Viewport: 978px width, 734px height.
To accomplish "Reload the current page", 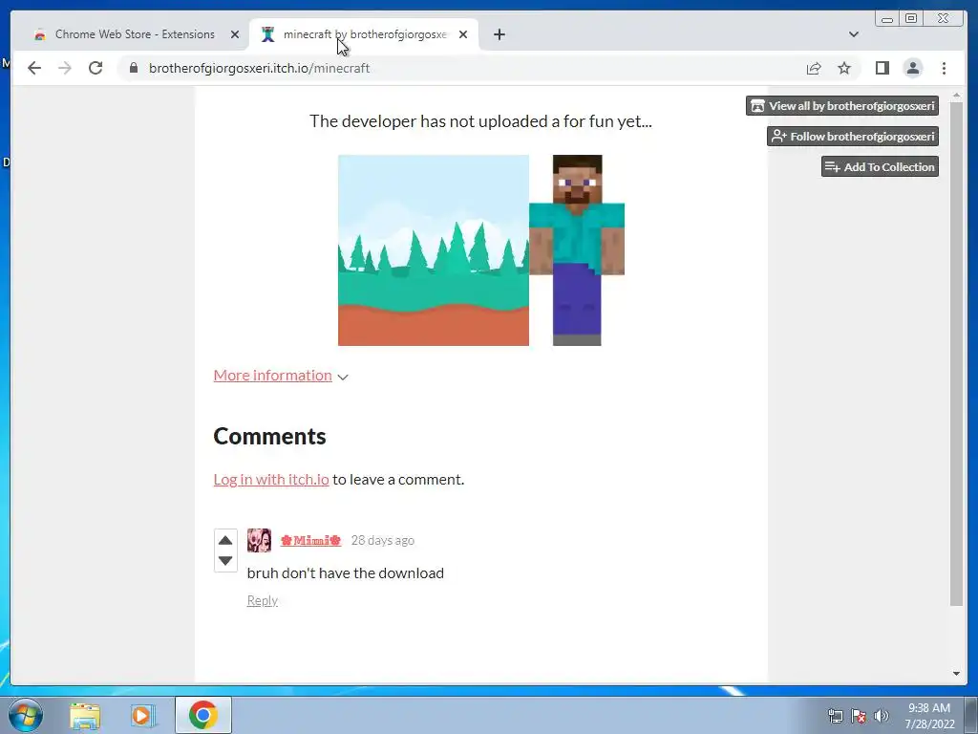I will (x=96, y=68).
